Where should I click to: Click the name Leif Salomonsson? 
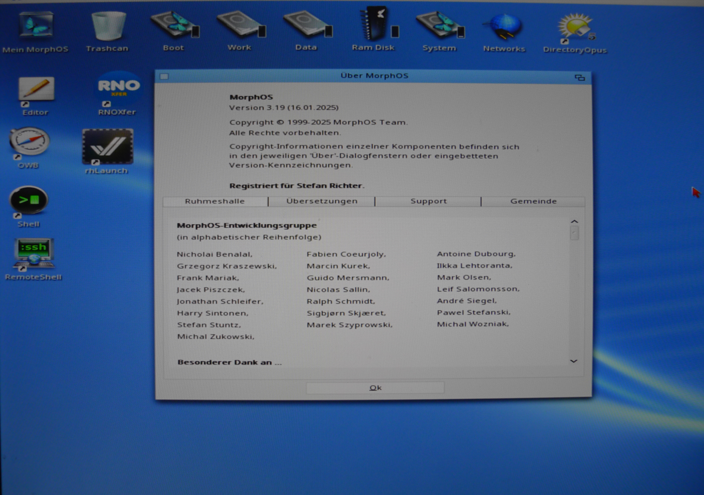[478, 289]
